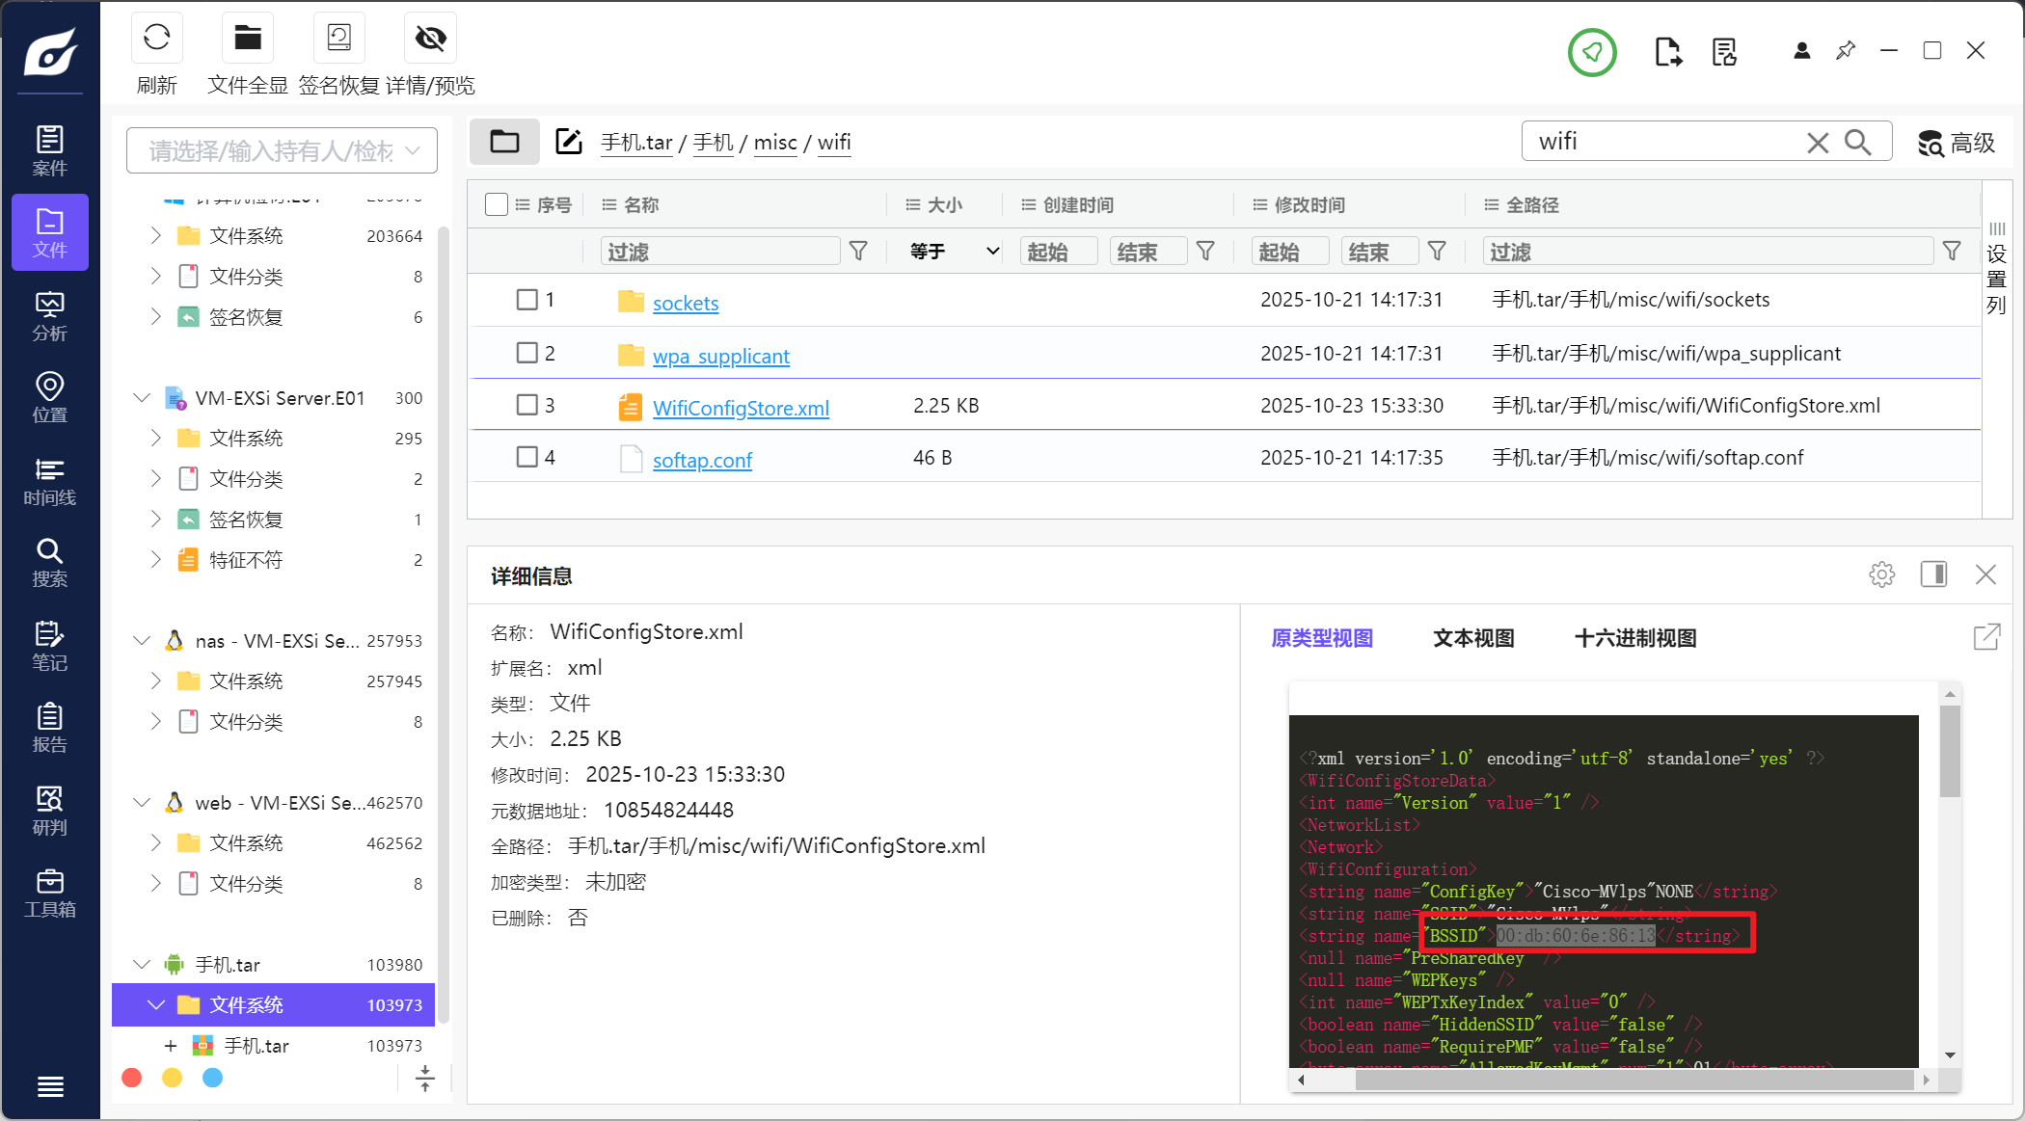Tick the select-all checkbox in header
The image size is (2025, 1121).
tap(497, 204)
